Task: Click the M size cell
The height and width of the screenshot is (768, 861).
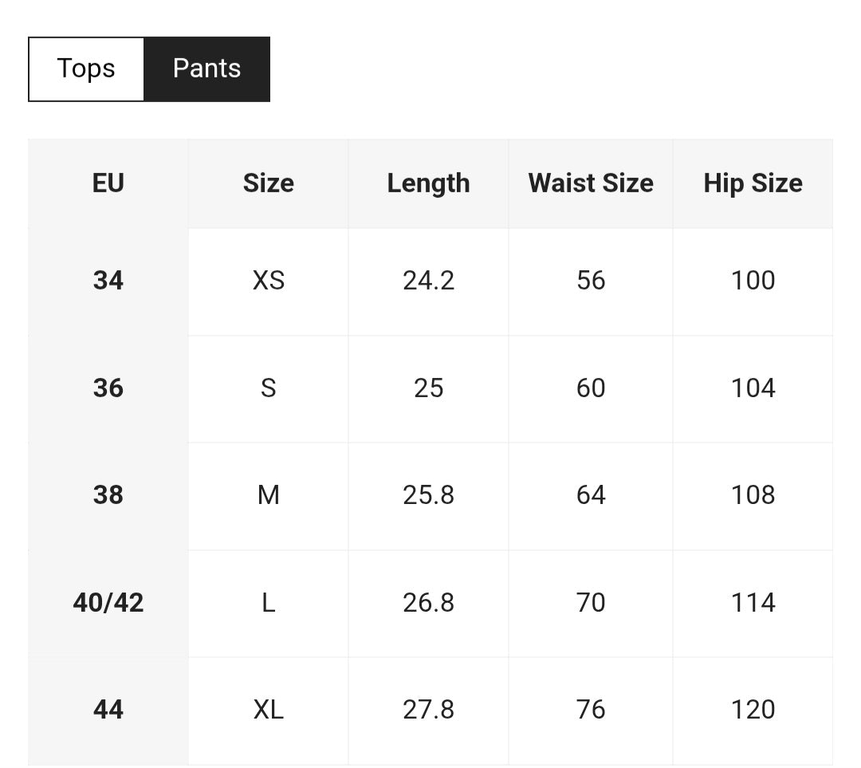Action: click(x=268, y=495)
